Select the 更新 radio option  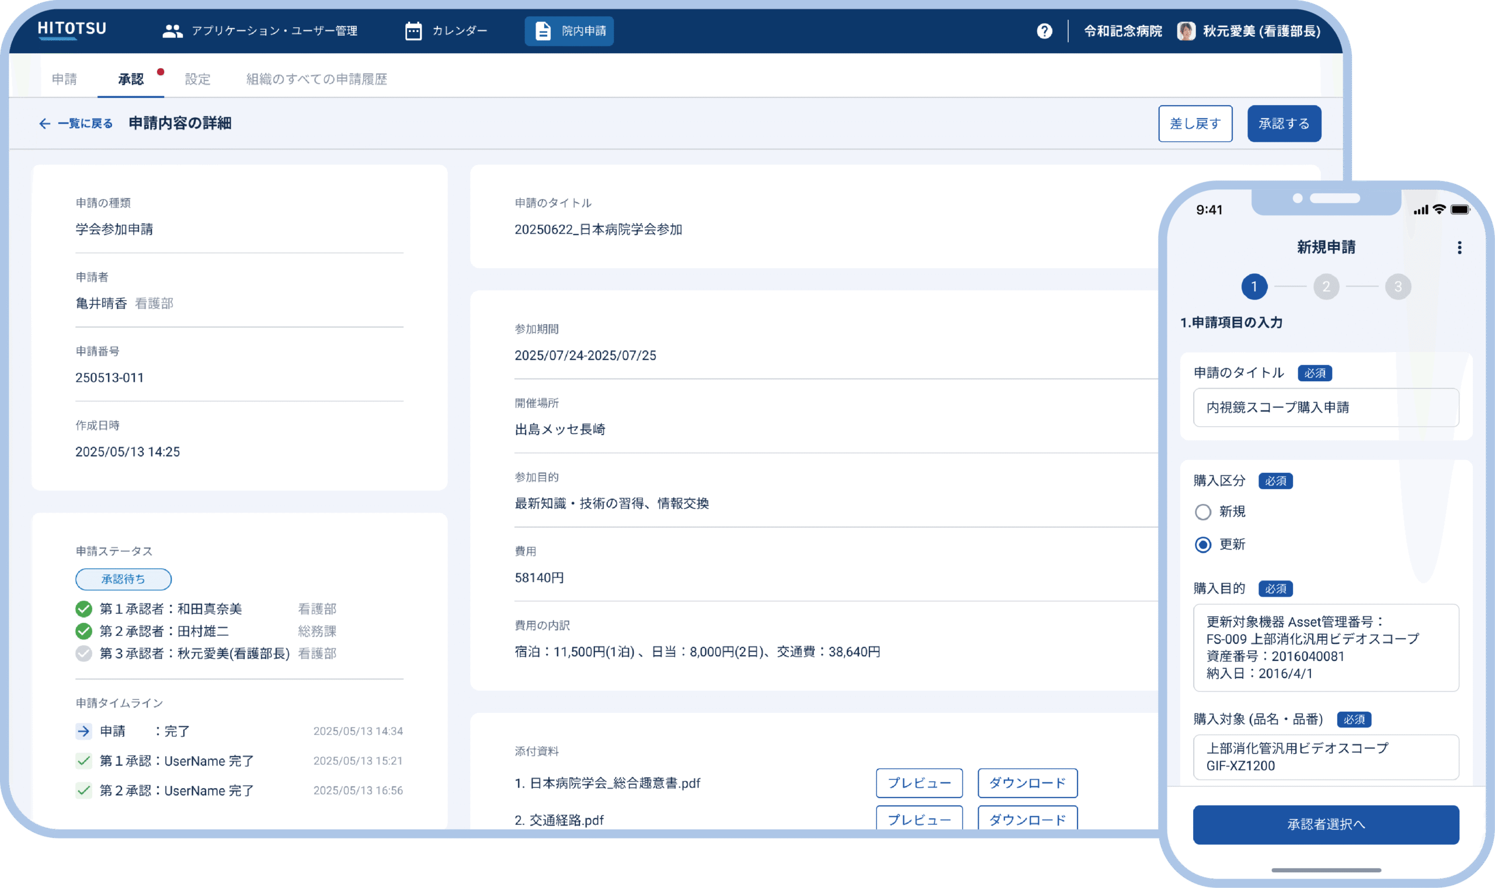click(1202, 545)
